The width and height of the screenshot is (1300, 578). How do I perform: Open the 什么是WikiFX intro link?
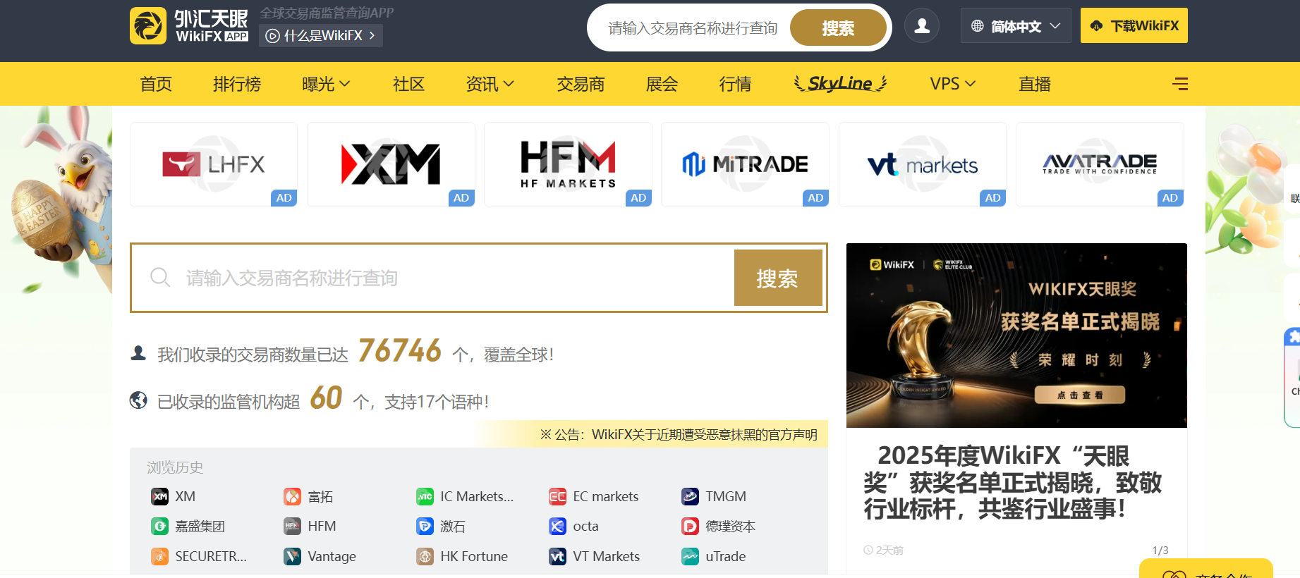(321, 35)
